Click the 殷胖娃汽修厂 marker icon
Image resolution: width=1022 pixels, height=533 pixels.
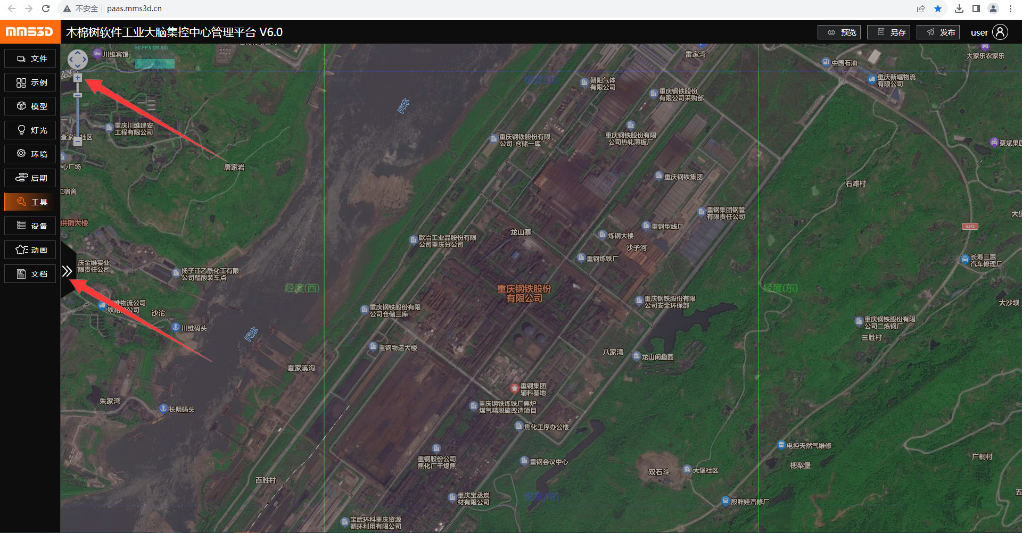[725, 501]
